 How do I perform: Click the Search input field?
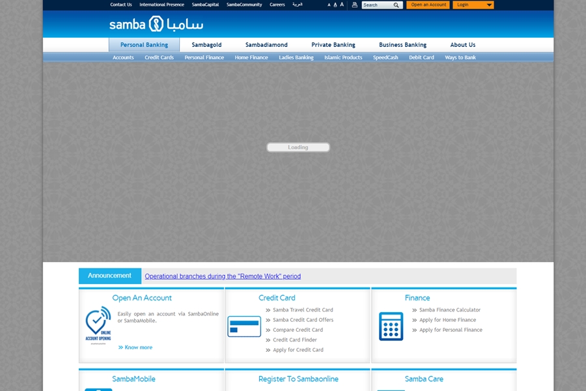click(378, 5)
